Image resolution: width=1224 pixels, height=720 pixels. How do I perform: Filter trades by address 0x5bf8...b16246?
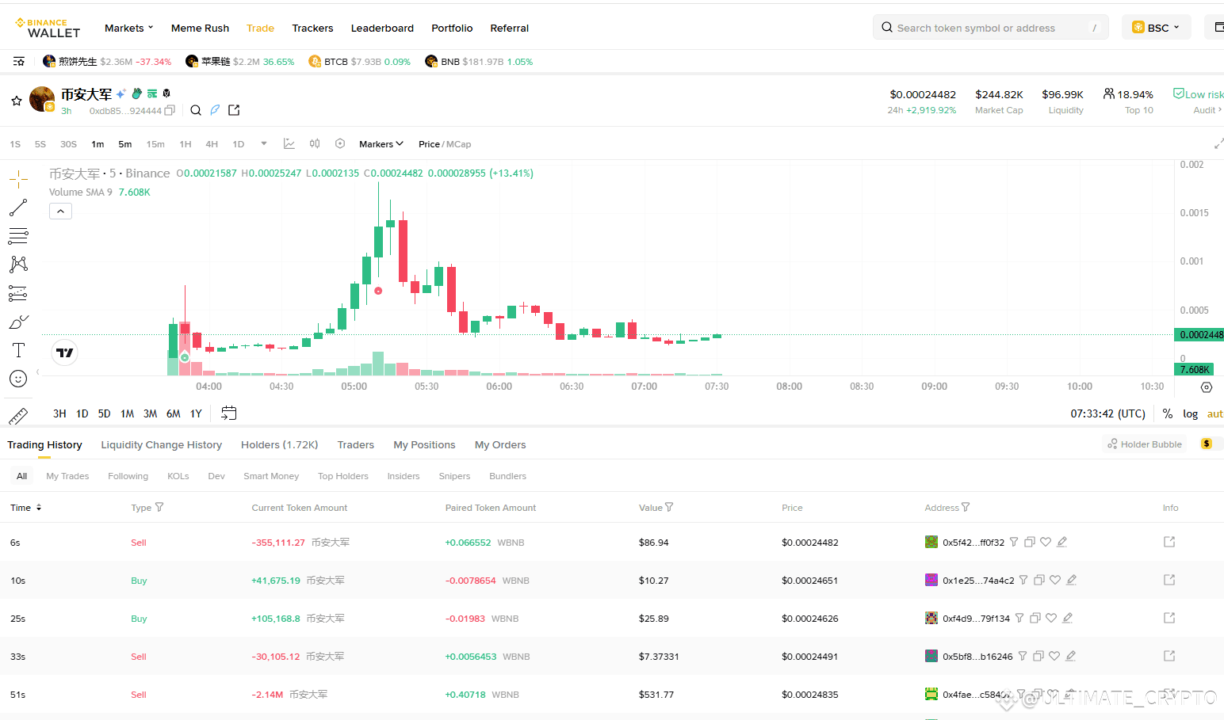[1023, 657]
